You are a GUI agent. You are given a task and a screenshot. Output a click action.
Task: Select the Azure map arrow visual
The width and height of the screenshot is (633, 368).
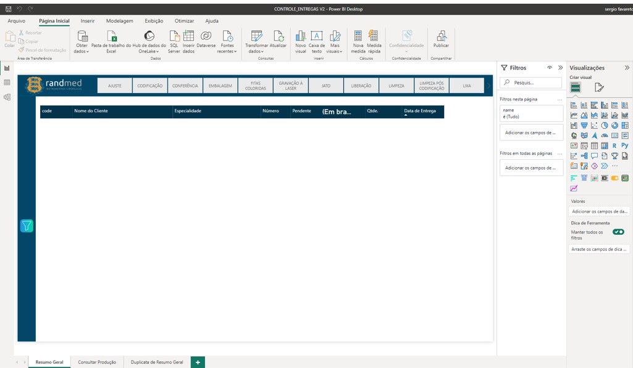594,136
